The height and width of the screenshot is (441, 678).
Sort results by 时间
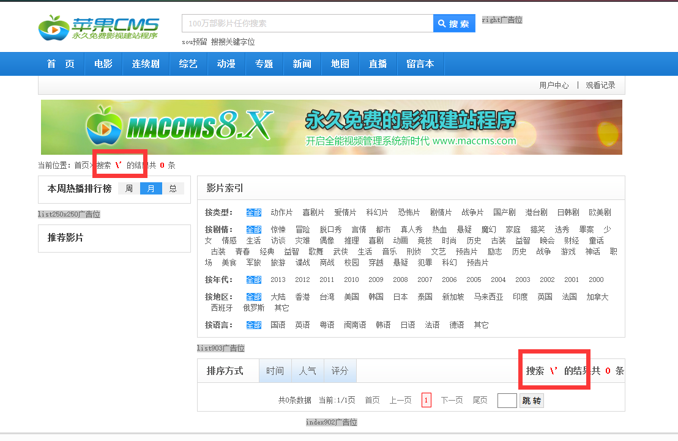click(x=275, y=371)
